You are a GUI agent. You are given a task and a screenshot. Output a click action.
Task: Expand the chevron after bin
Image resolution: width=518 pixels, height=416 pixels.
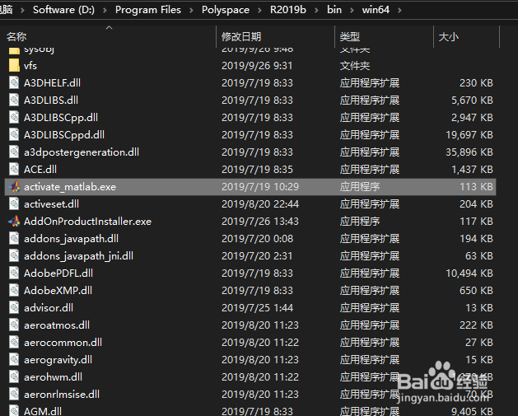352,10
